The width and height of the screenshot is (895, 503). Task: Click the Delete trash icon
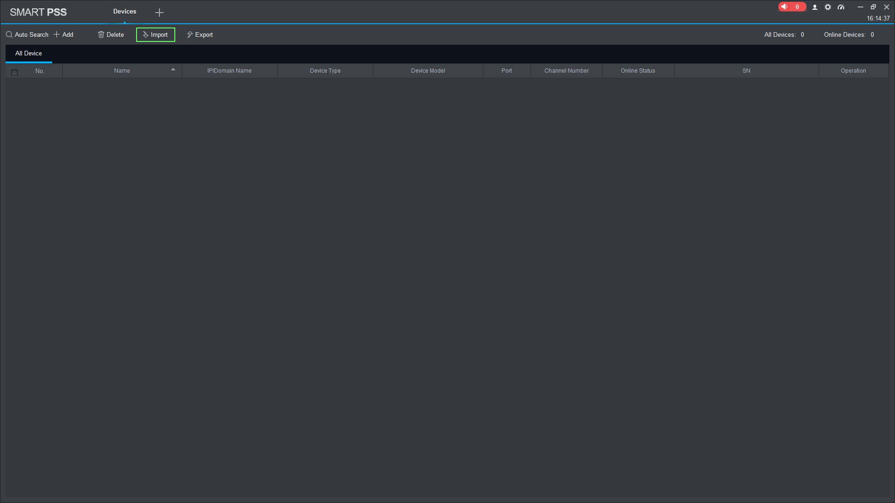[x=101, y=35]
